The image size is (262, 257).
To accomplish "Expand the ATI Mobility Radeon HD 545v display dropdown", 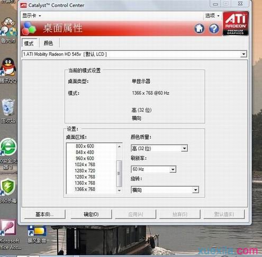I will tap(243, 54).
